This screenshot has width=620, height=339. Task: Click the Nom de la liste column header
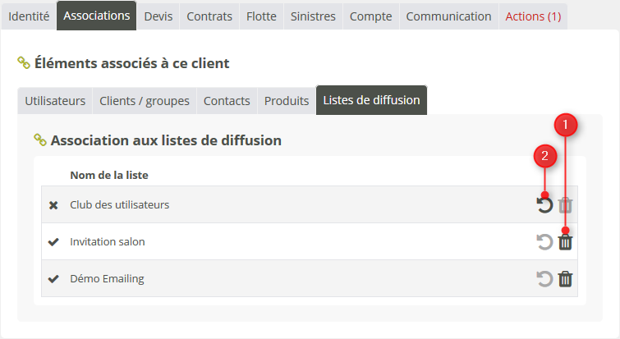pos(109,175)
